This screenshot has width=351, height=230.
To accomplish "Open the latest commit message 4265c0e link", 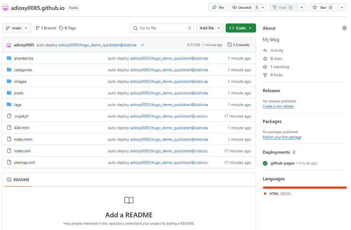I will point(98,45).
